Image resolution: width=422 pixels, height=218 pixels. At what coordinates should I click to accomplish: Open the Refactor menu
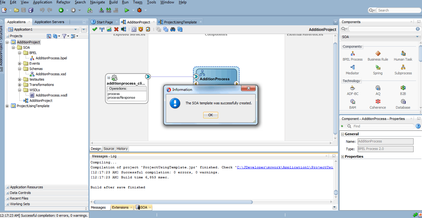(x=63, y=2)
